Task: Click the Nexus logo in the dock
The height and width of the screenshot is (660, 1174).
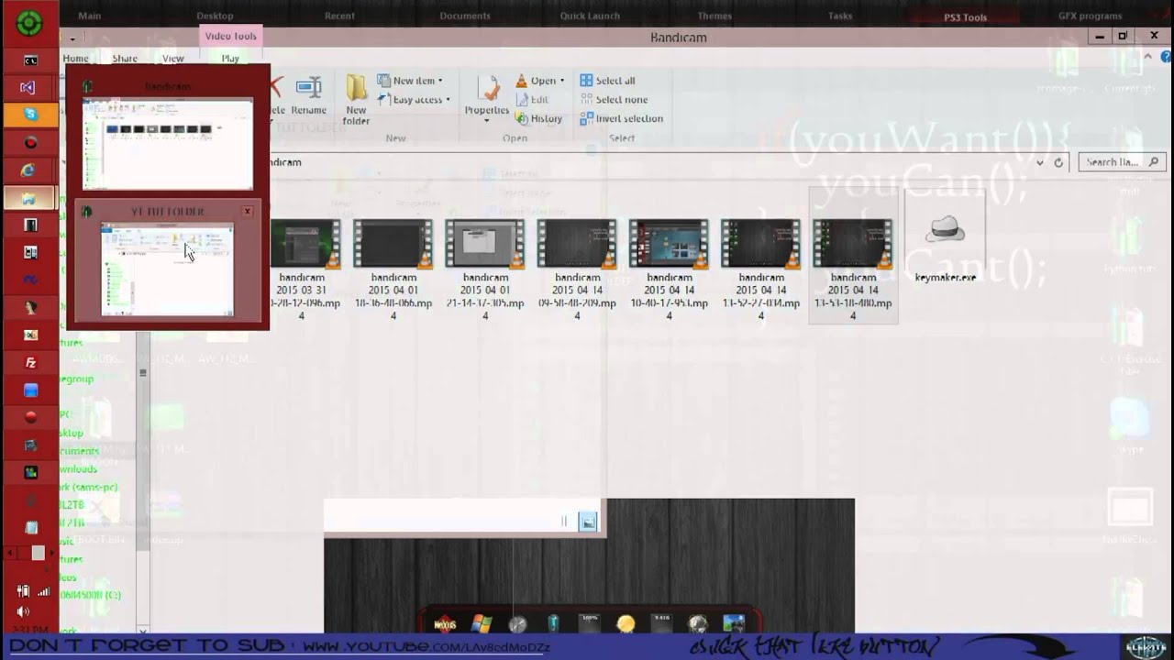Action: click(x=445, y=624)
